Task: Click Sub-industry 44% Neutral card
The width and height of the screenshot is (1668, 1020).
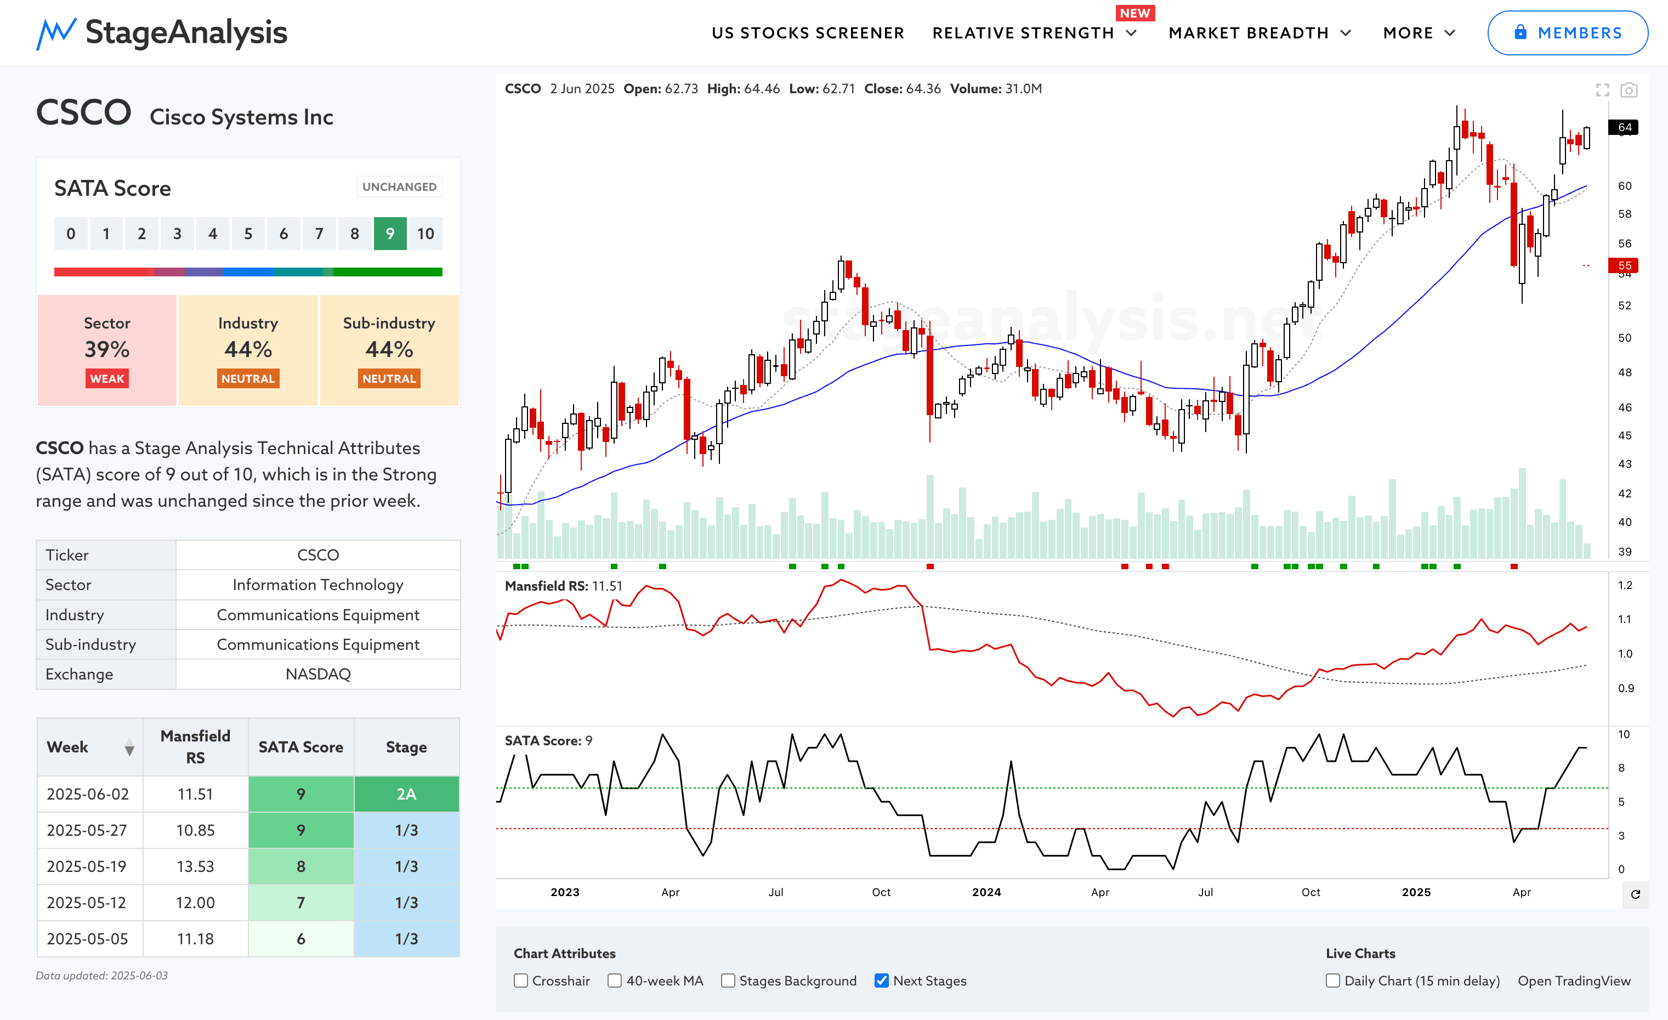Action: coord(389,350)
